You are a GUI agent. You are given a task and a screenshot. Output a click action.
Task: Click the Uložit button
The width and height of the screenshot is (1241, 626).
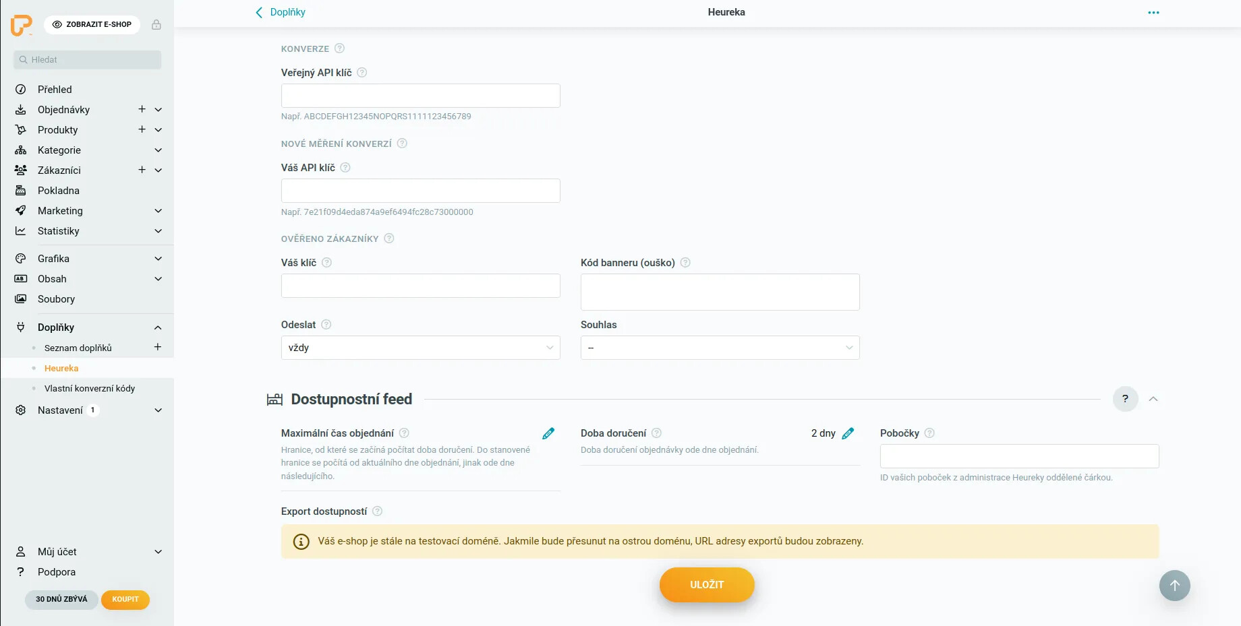706,585
